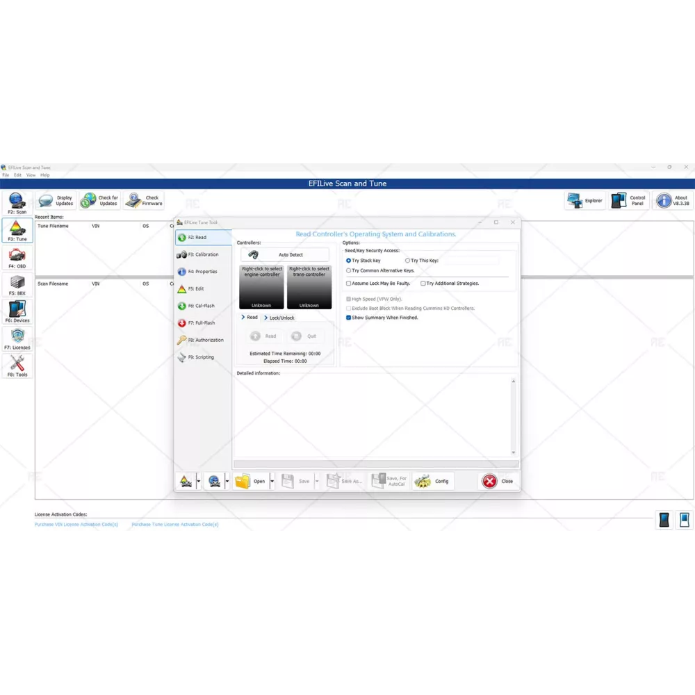Select the F4: OBD icon
Viewport: 695px width, 695px height.
coord(17,257)
